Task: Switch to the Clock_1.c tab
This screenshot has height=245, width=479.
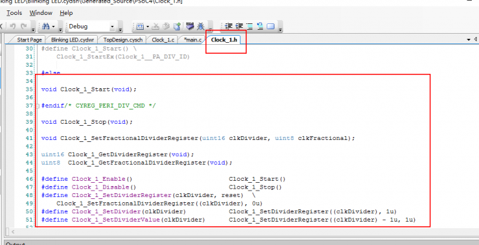Action: tap(163, 40)
